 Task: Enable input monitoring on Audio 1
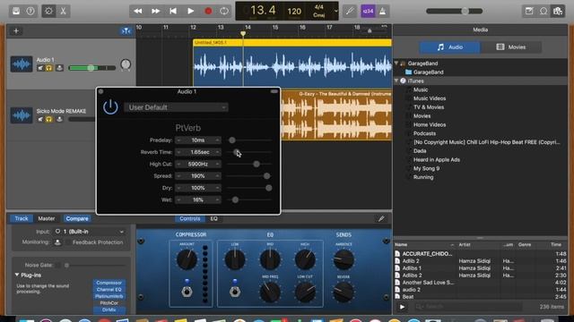pos(59,68)
